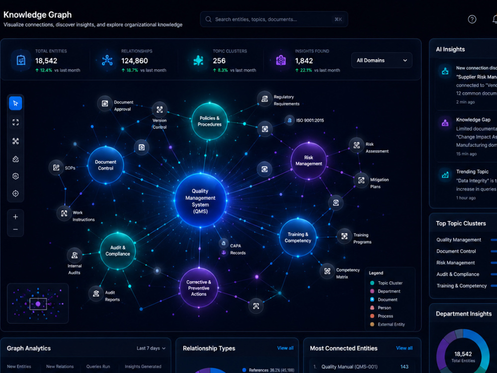Select the Training Programs node icon
This screenshot has height=373, width=497.
(344, 236)
